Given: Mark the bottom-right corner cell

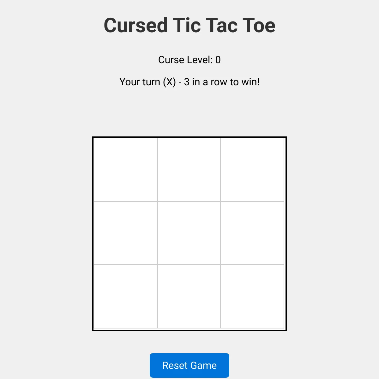Looking at the screenshot, I should coord(252,297).
